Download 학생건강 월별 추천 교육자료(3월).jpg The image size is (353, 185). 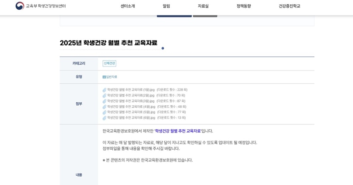[131, 101]
